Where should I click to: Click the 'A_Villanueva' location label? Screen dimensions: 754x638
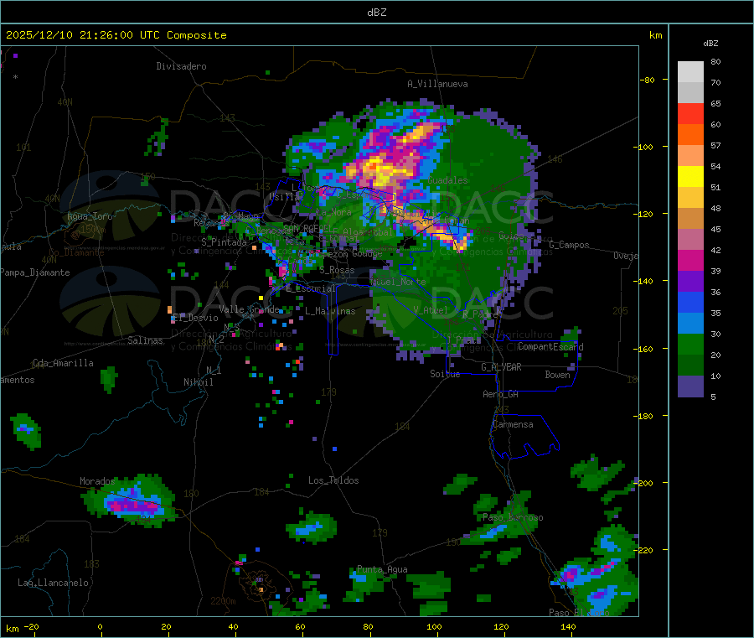tap(437, 84)
